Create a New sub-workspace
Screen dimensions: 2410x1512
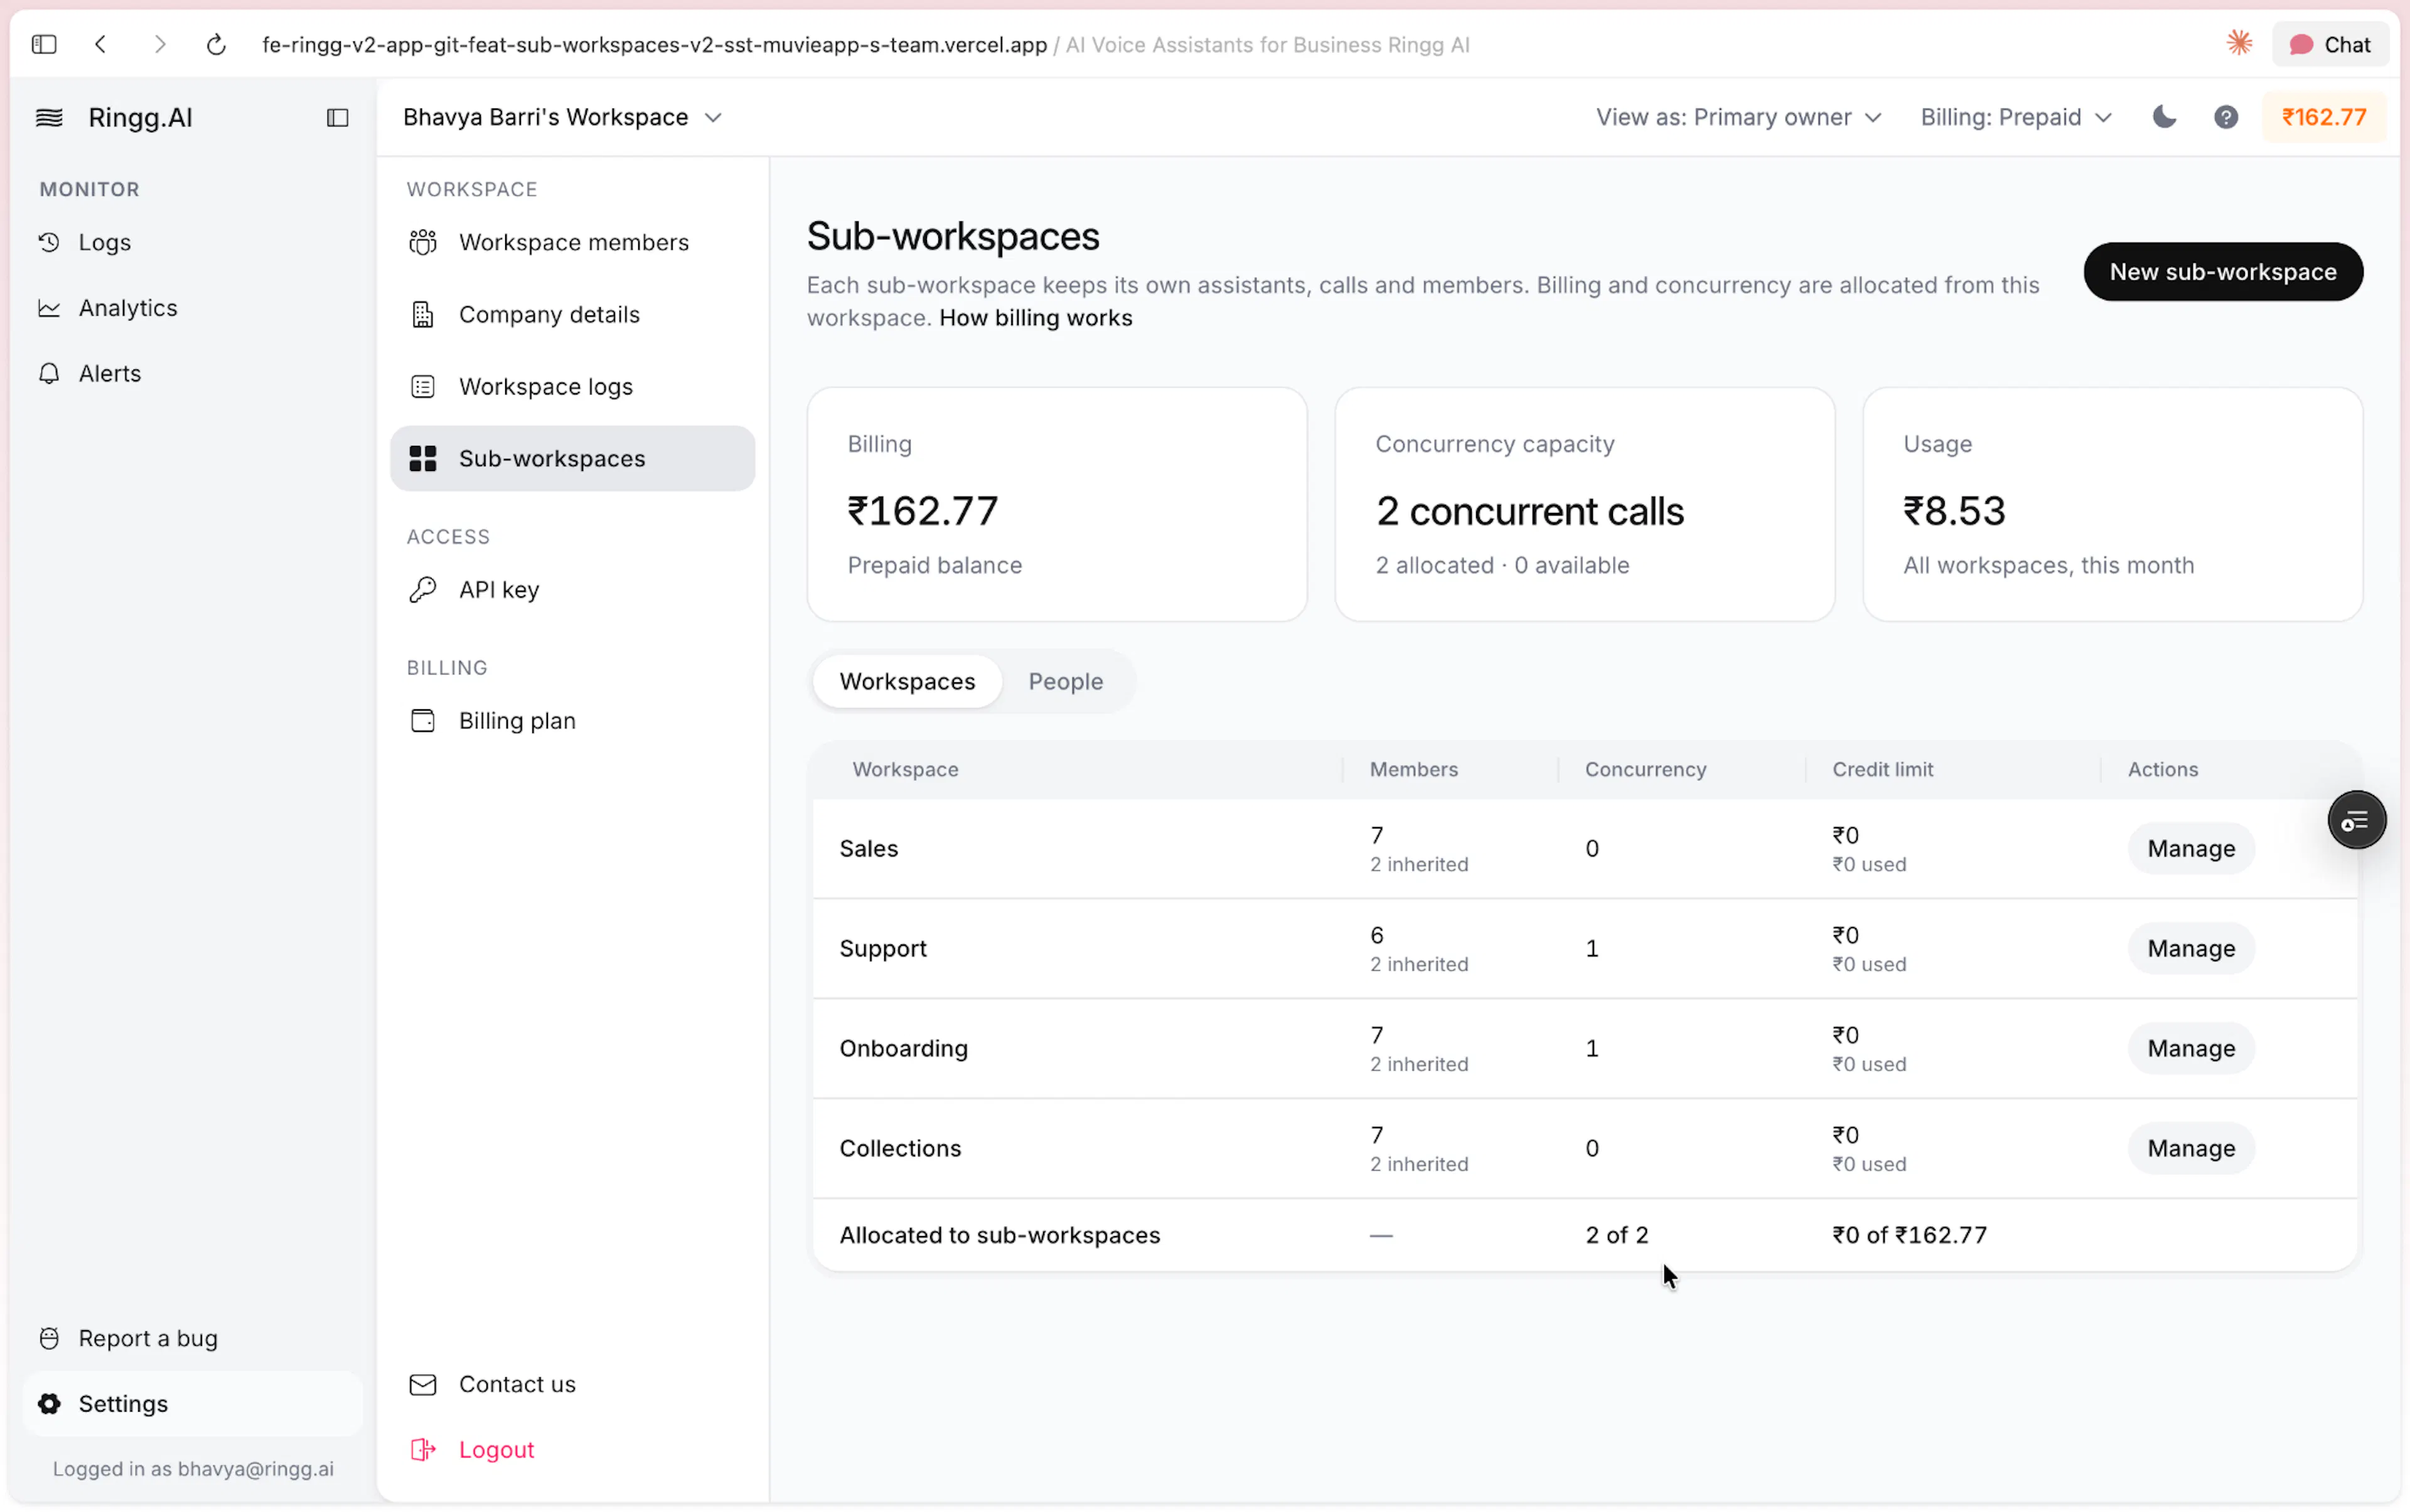(x=2223, y=272)
